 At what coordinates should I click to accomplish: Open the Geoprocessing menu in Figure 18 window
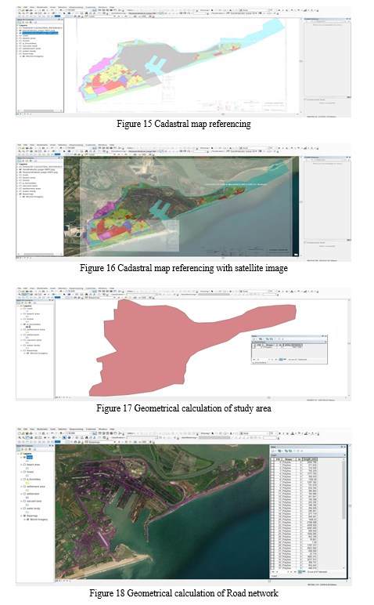pos(76,429)
